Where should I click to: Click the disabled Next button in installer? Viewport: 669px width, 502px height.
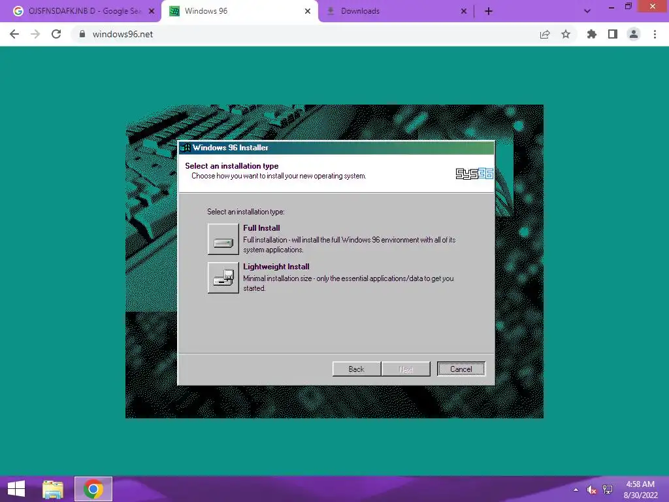[406, 369]
